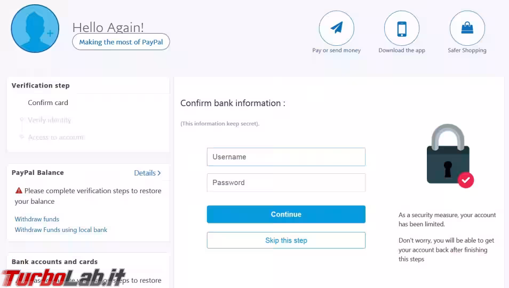
Task: Click the profile avatar picture
Action: (35, 29)
